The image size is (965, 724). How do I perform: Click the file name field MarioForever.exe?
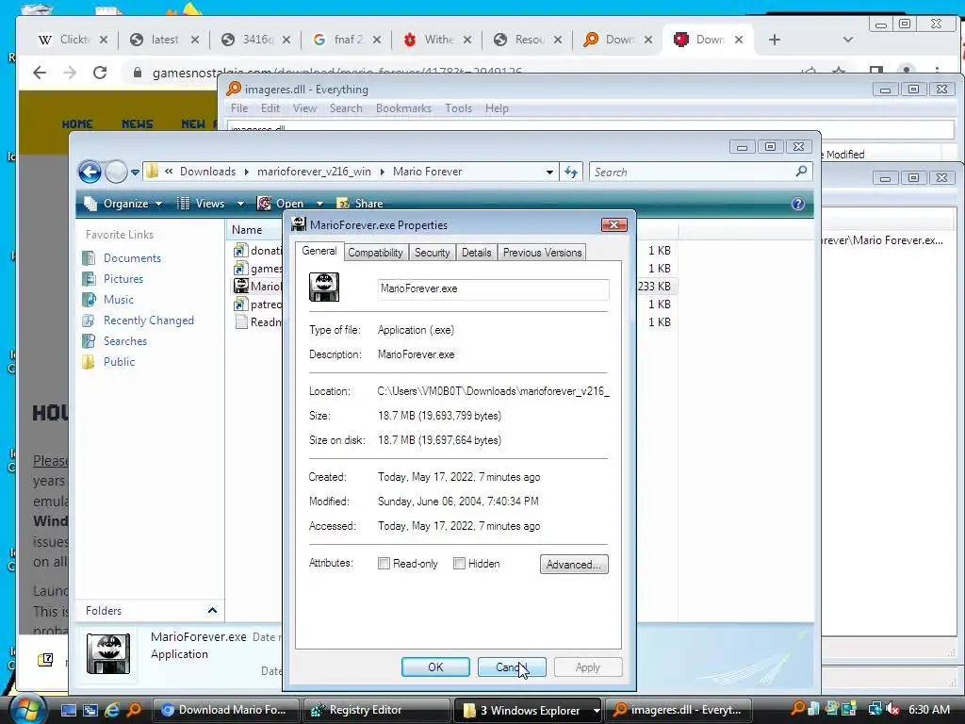pyautogui.click(x=494, y=288)
